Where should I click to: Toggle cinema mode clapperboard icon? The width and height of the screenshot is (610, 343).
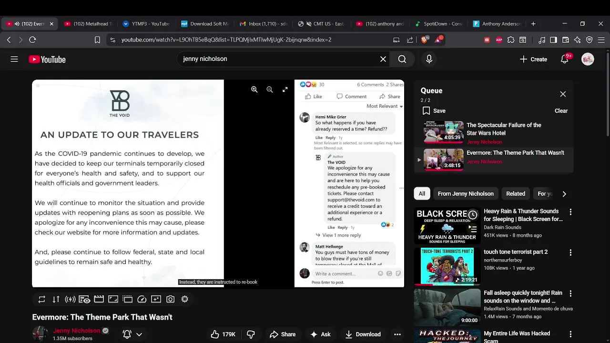click(x=99, y=299)
